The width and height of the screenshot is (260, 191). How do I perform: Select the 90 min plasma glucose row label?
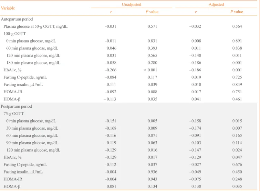point(32,143)
